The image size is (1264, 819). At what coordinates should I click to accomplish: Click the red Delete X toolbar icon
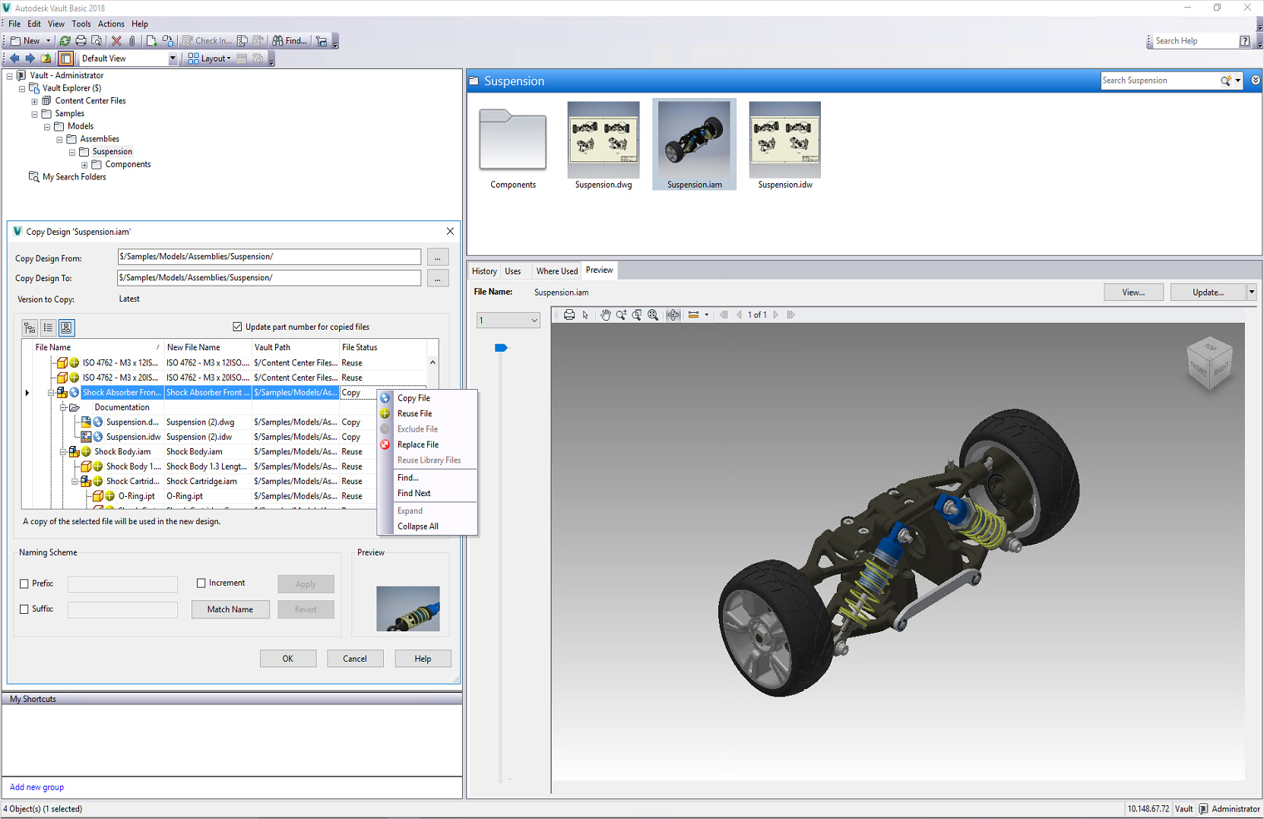pyautogui.click(x=116, y=41)
